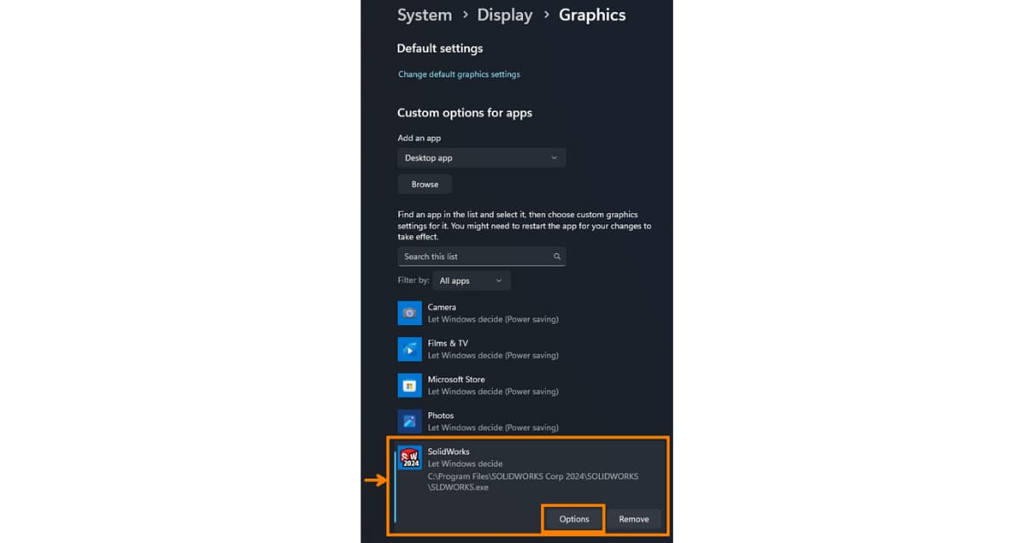Click the Camera app icon
This screenshot has width=1034, height=543.
click(x=409, y=313)
